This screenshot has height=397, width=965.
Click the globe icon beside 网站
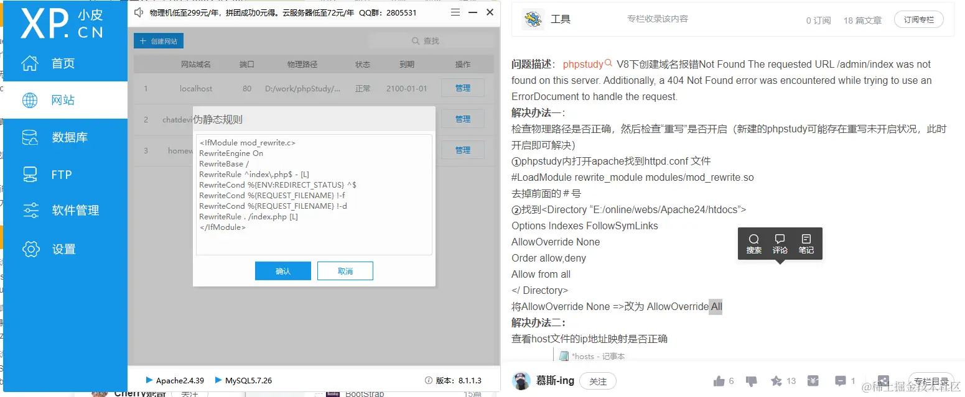pos(30,100)
